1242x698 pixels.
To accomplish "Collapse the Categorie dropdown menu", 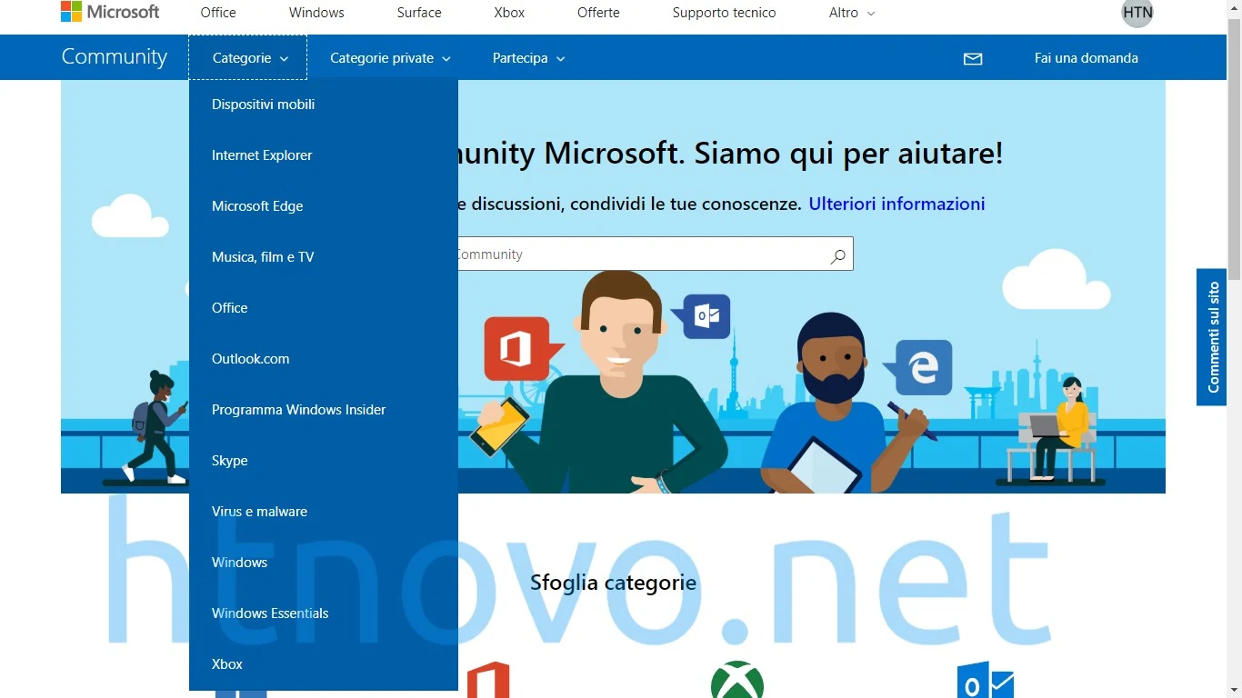I will point(248,58).
